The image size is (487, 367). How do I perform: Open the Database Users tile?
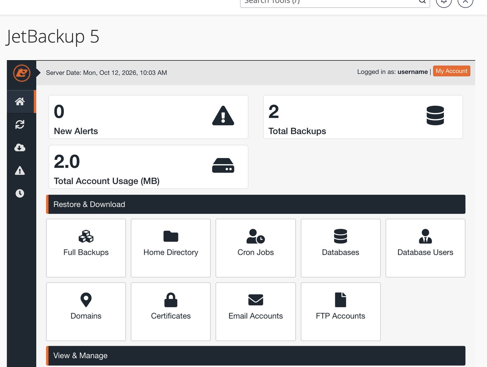(425, 248)
